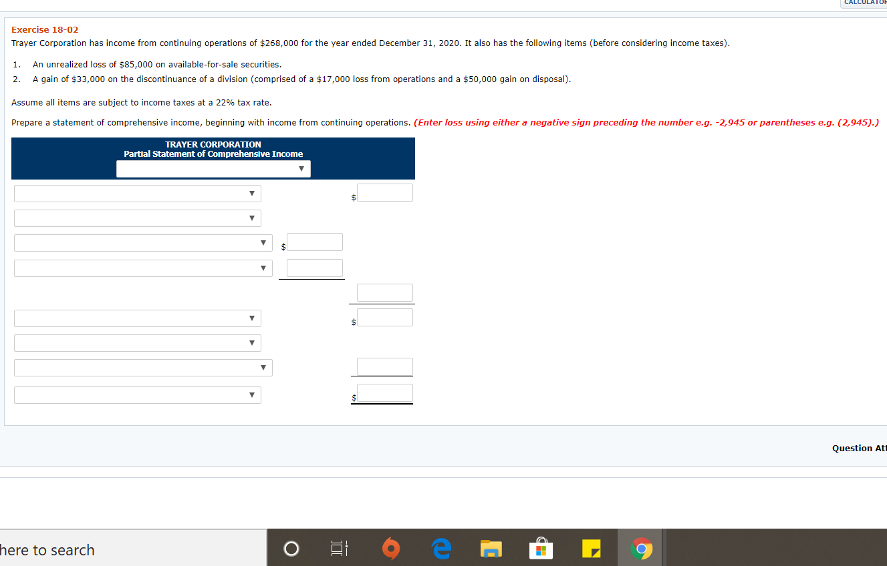The width and height of the screenshot is (887, 566).
Task: Expand the first line item dropdown
Action: pyautogui.click(x=137, y=193)
